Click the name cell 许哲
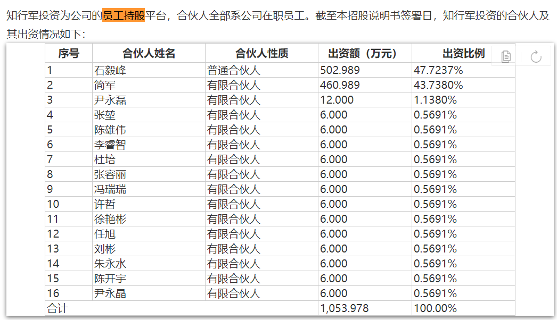The height and width of the screenshot is (320, 557). tap(149, 204)
